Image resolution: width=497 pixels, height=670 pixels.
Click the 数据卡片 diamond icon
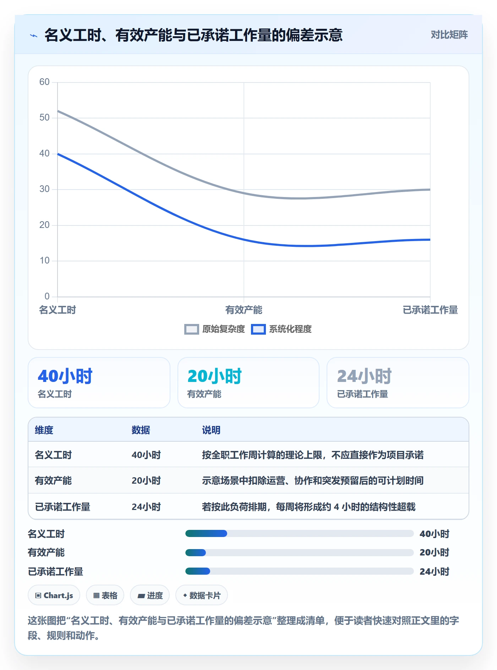[185, 595]
